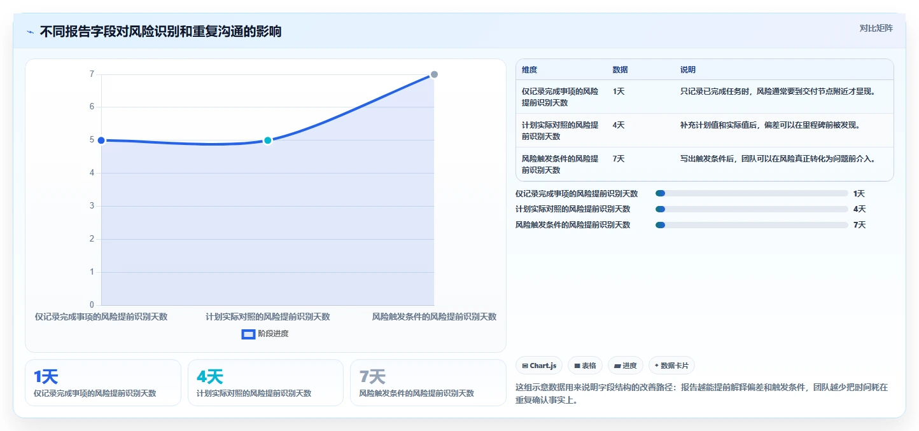Click the title 不同报告字段对风险识别和重复沟通的影响
Image resolution: width=919 pixels, height=431 pixels.
(160, 32)
